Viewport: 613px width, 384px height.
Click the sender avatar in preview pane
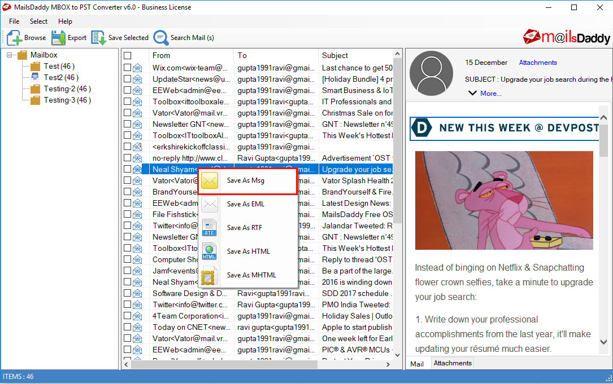tap(431, 73)
